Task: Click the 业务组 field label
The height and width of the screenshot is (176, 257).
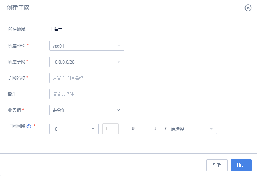Action: click(15, 110)
